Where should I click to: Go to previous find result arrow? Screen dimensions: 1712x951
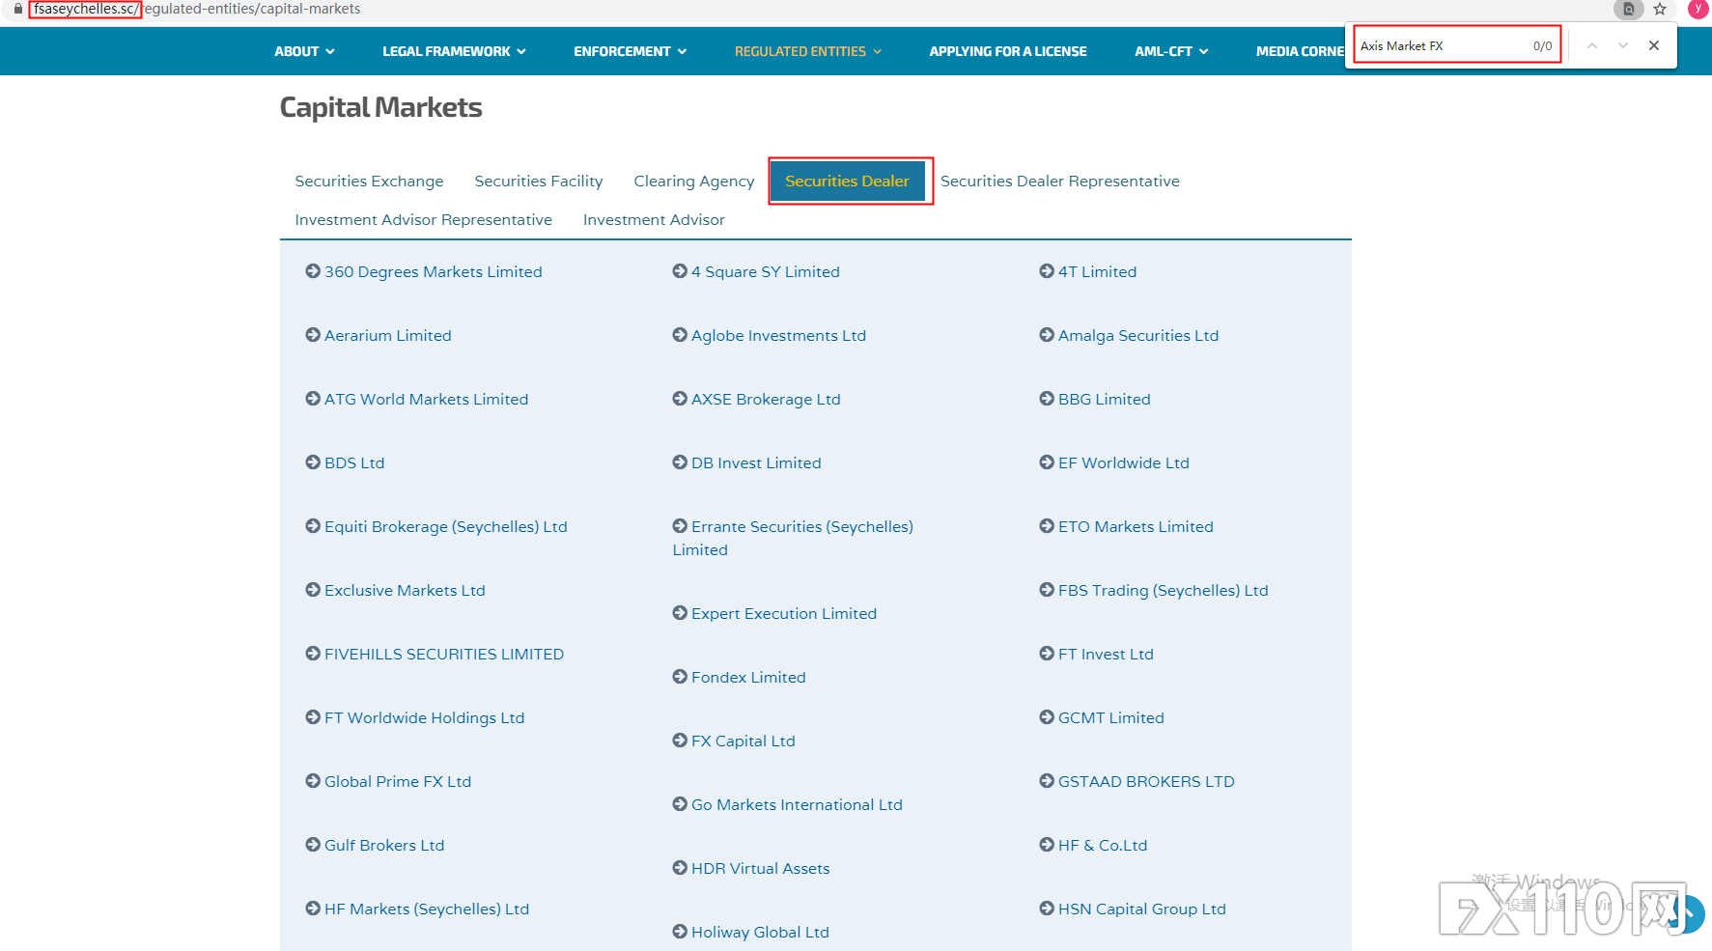(1592, 45)
